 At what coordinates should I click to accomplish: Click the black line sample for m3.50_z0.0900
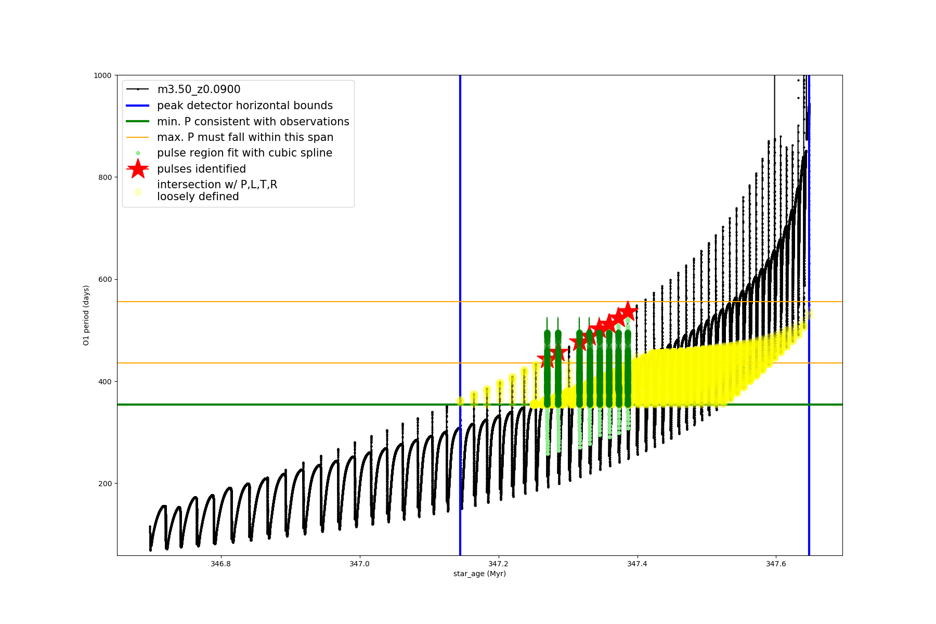(x=138, y=89)
